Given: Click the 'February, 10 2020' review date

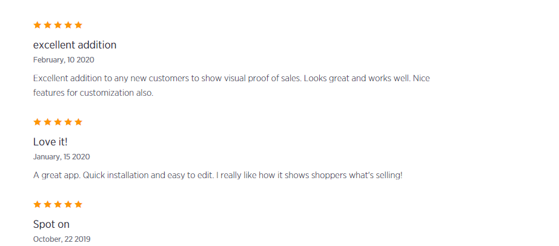Looking at the screenshot, I should (64, 60).
